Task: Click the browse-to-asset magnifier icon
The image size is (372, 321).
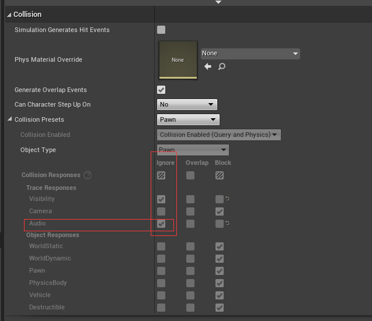Action: [221, 66]
